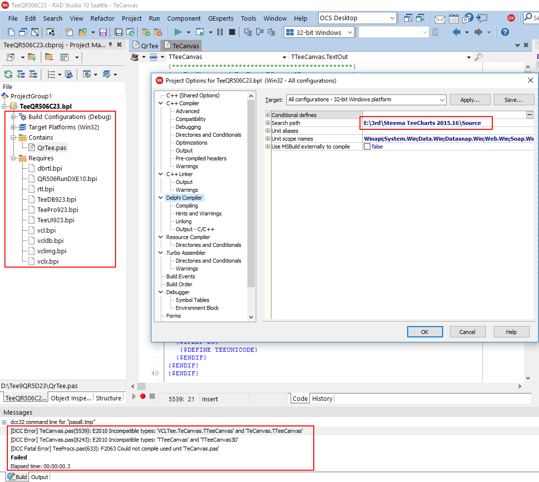This screenshot has width=539, height=482.
Task: Click the Save Desktop layout icon
Action: tap(408, 18)
